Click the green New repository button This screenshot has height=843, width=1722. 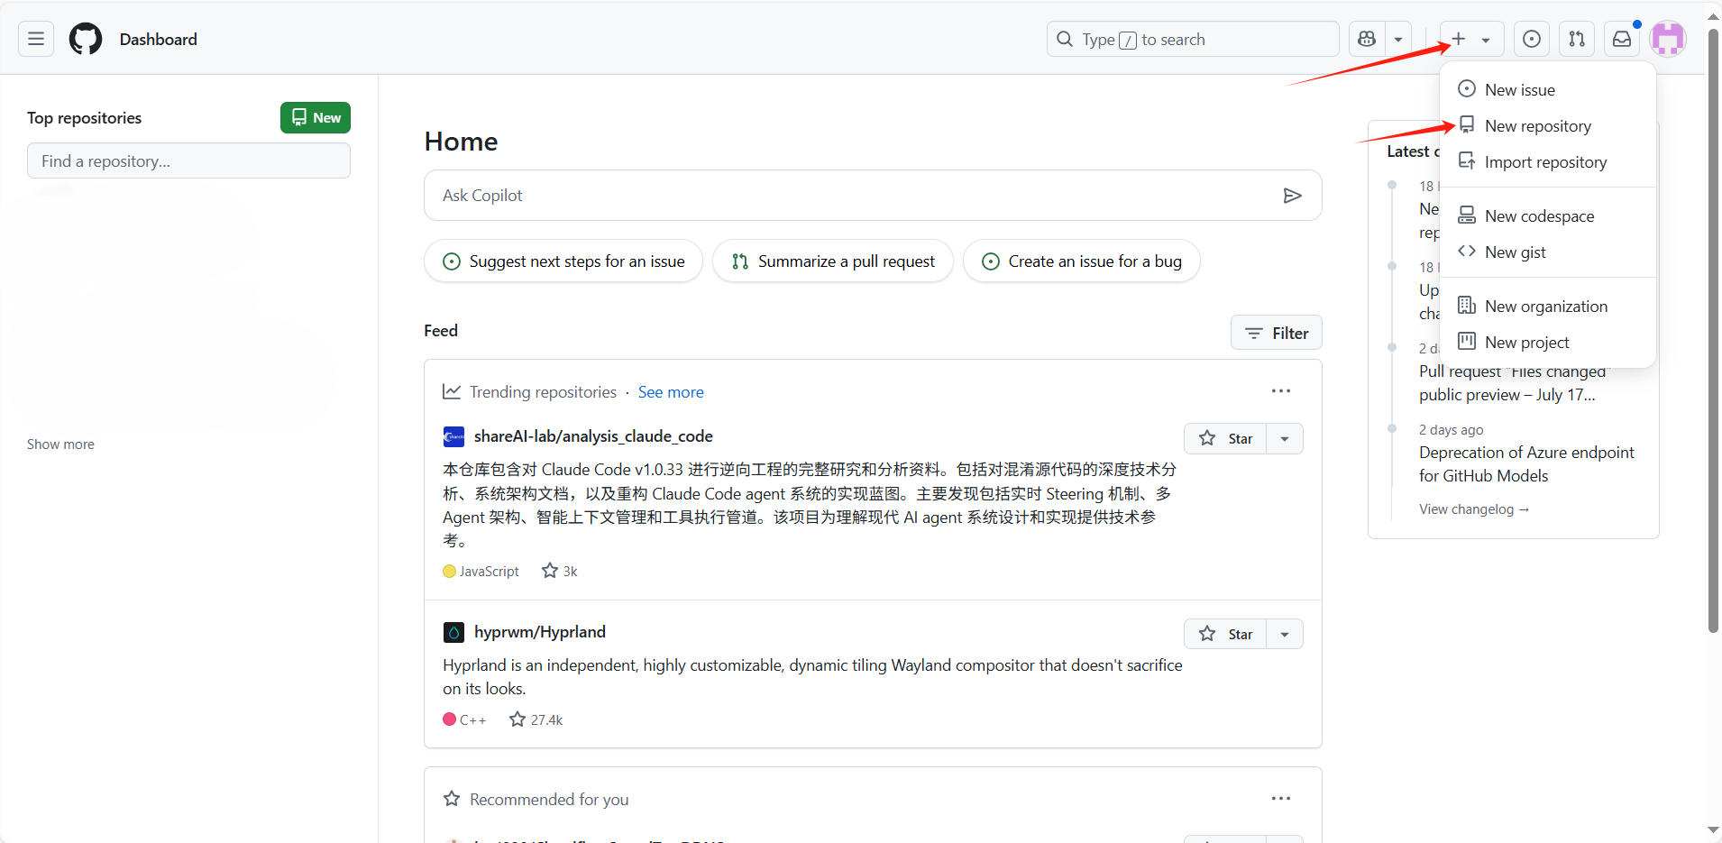pyautogui.click(x=316, y=118)
